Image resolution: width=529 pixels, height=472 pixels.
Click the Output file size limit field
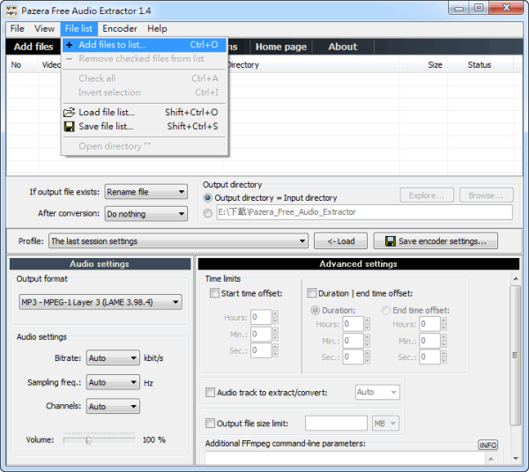pos(336,424)
